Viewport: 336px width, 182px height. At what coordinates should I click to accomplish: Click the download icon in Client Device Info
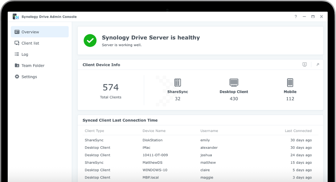305,64
